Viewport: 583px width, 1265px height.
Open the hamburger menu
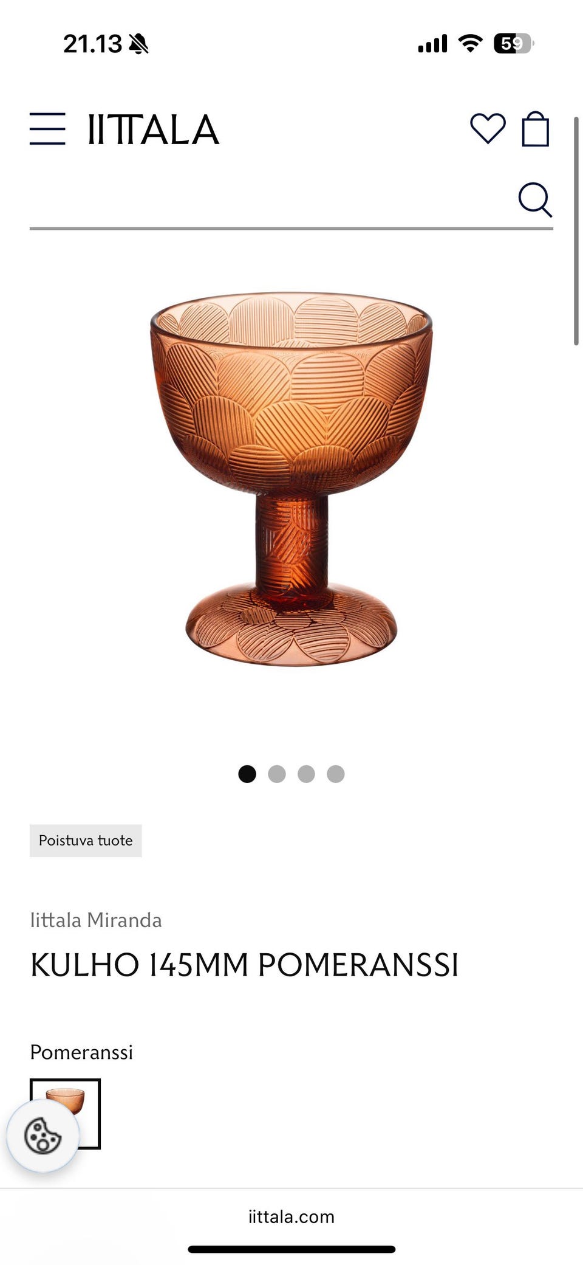[47, 129]
